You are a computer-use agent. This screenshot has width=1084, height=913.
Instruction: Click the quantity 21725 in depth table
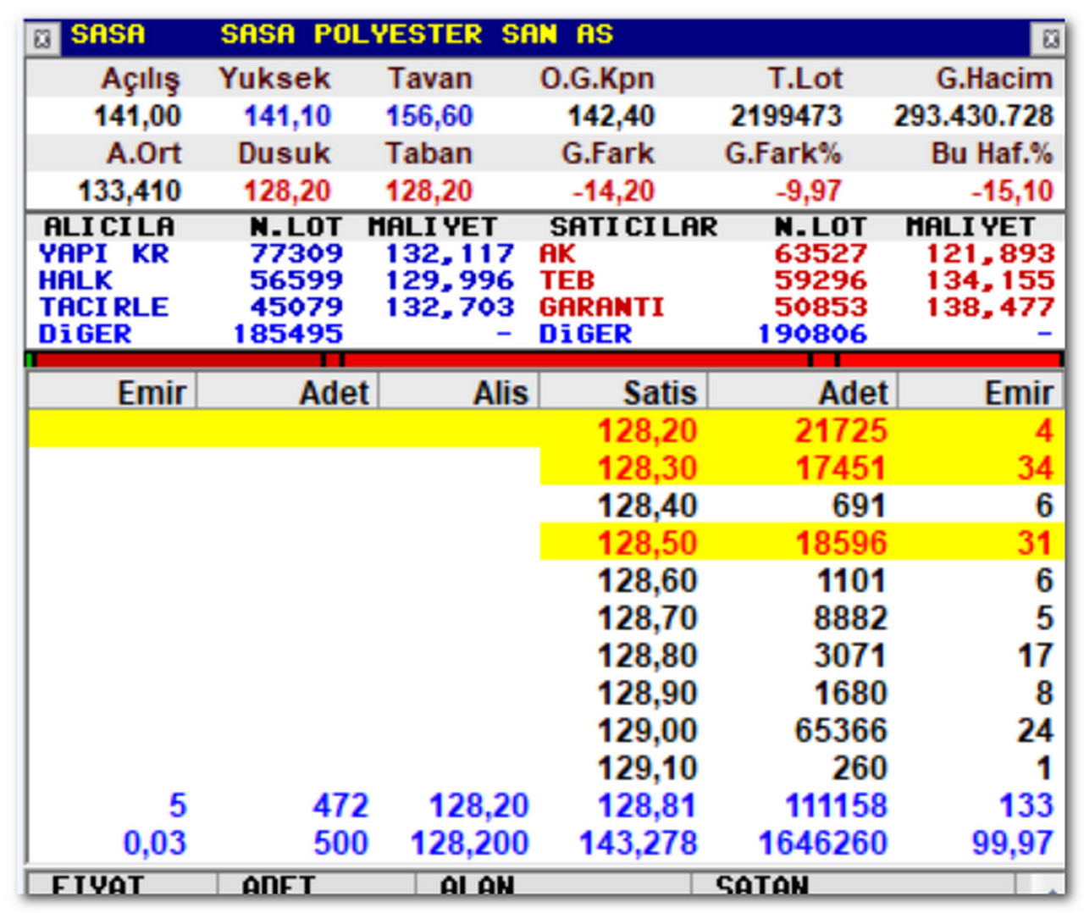pos(841,430)
